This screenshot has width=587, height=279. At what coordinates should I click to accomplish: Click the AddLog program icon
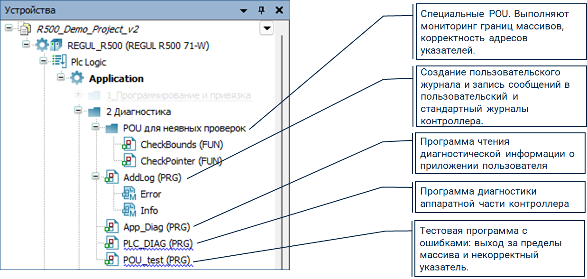pyautogui.click(x=111, y=177)
